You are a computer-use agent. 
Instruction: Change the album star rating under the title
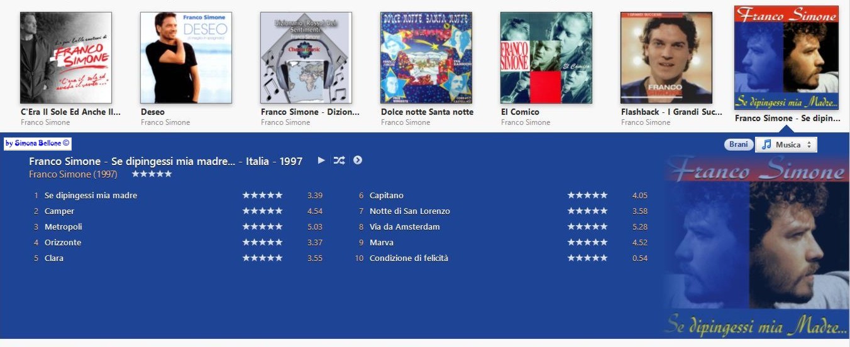[152, 174]
